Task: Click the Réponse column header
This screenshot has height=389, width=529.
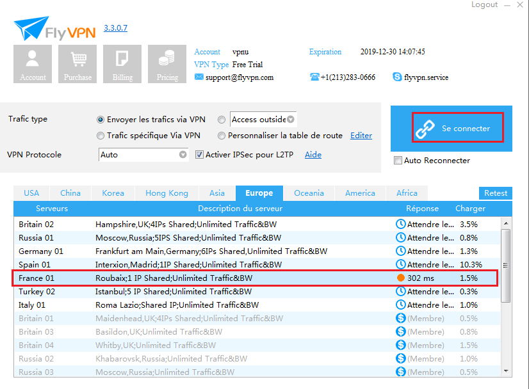Action: tap(422, 209)
